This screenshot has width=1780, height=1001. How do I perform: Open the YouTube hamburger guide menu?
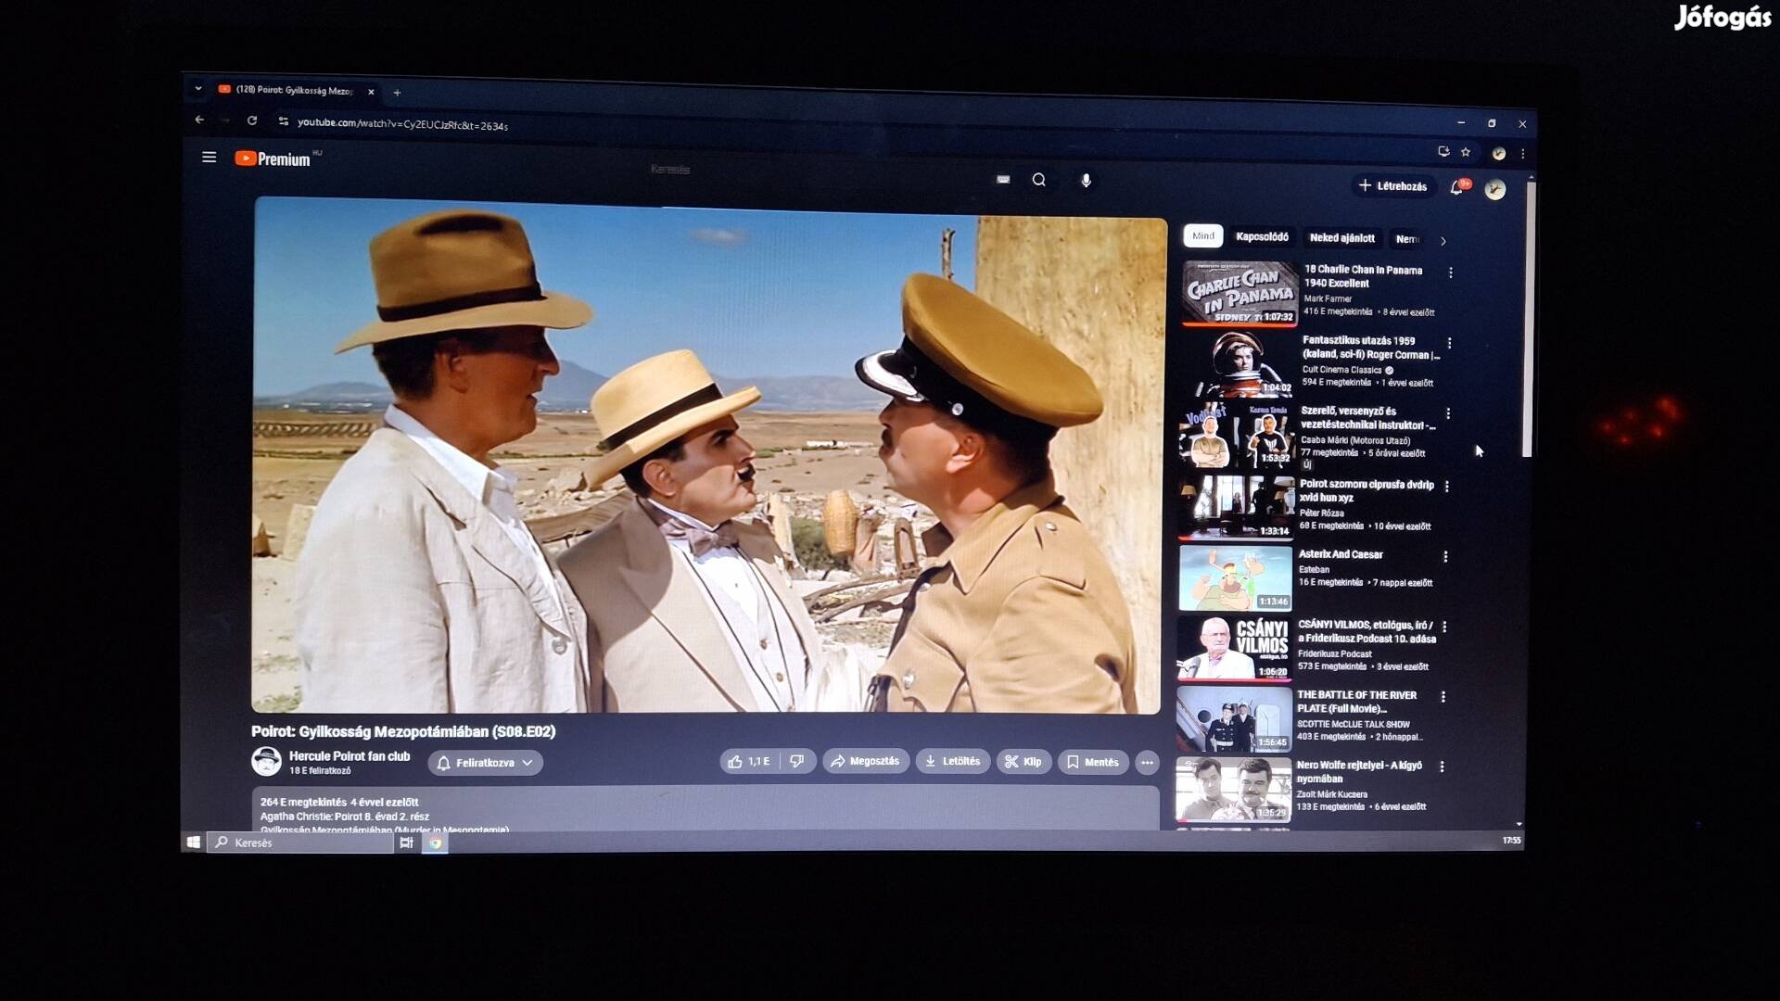(x=210, y=158)
